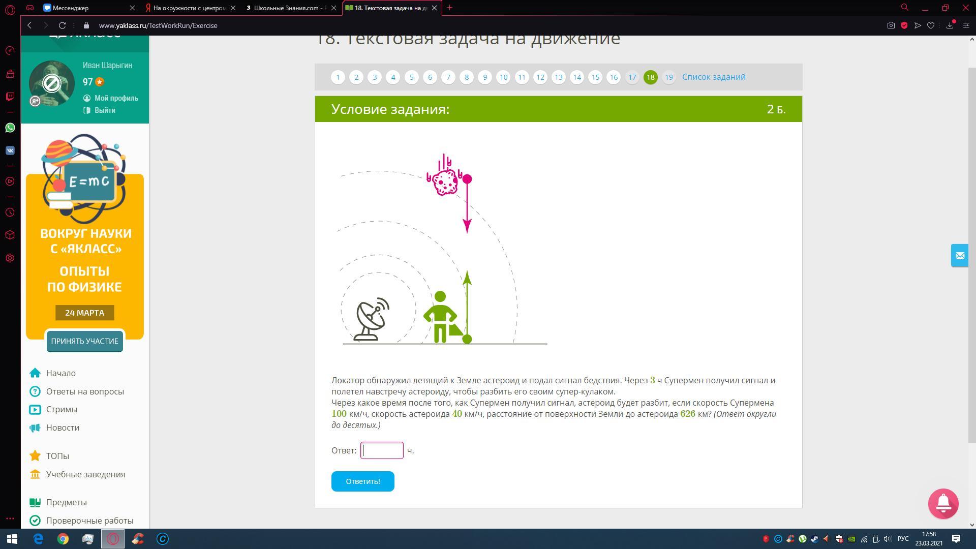Reload the current page
976x549 pixels.
click(62, 25)
